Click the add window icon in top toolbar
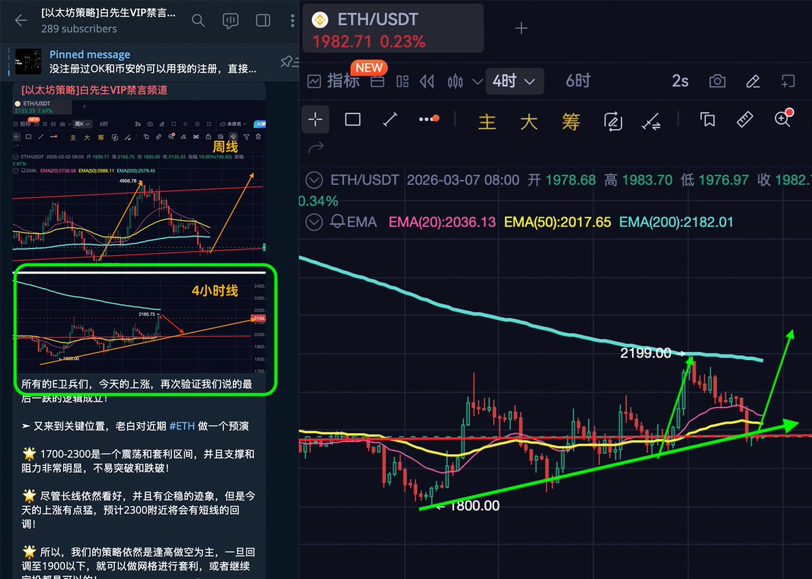The height and width of the screenshot is (579, 812). point(787,81)
